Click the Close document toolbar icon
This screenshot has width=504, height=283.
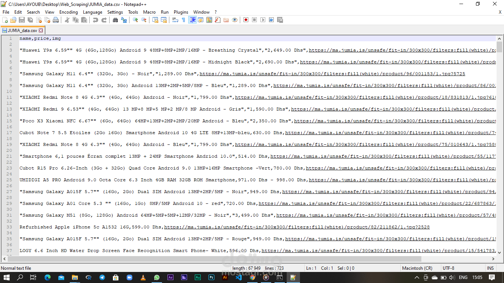39,20
